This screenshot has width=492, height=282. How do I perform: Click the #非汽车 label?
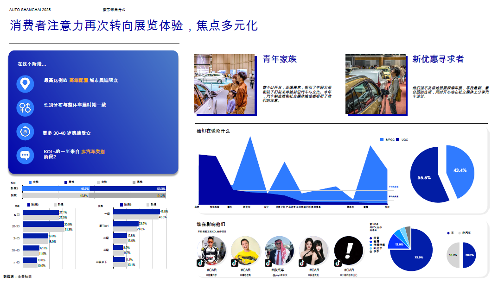tap(278, 270)
